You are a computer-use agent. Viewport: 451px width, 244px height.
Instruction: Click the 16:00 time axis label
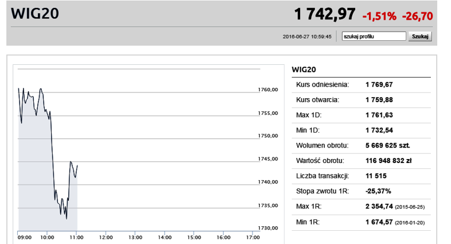point(223,238)
